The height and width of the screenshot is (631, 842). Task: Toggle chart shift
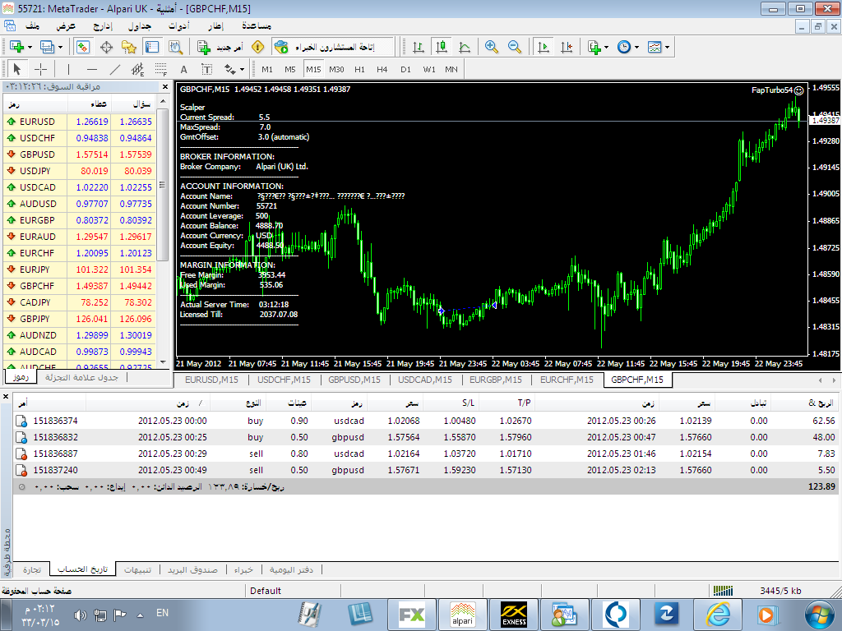coord(567,47)
